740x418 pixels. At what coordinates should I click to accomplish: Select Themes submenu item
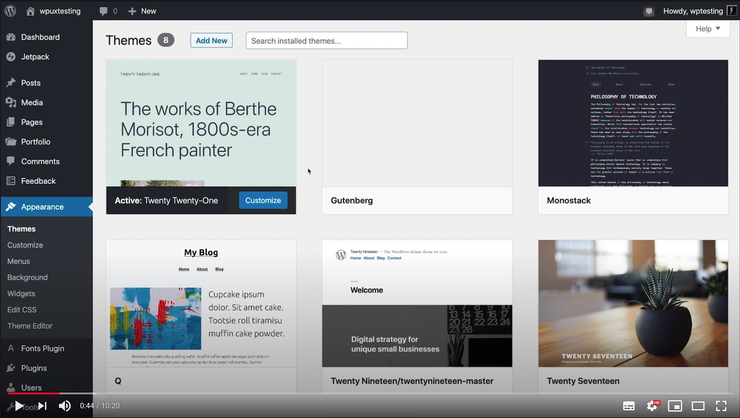(22, 229)
